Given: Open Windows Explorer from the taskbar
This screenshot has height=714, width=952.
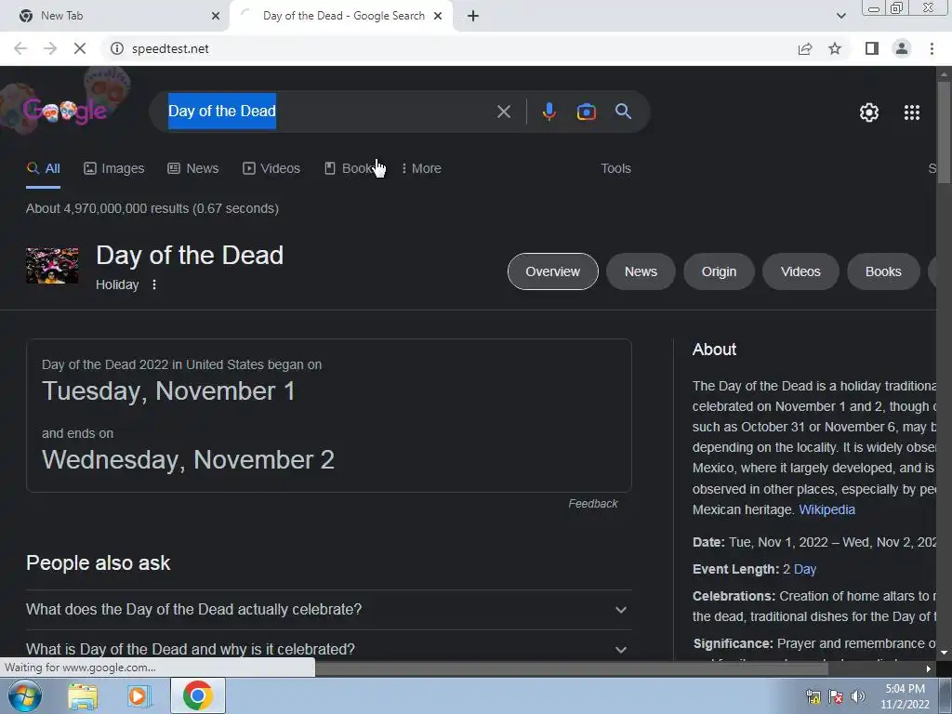Looking at the screenshot, I should 83,695.
